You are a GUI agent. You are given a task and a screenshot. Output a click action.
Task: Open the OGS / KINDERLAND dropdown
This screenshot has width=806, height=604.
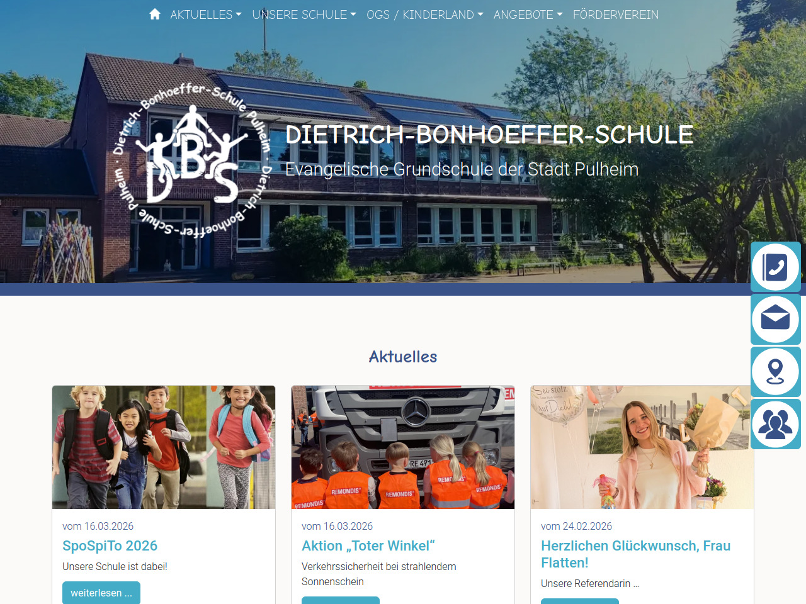(425, 14)
